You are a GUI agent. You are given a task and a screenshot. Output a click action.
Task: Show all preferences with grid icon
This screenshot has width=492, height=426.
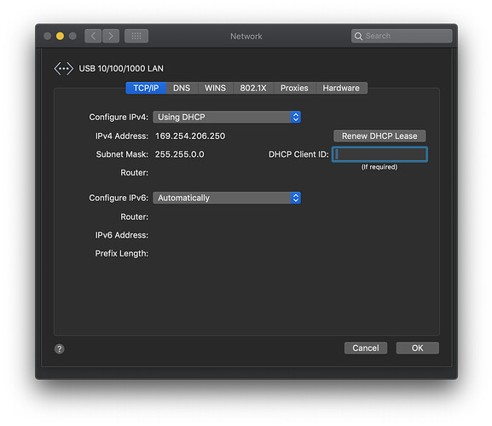click(136, 36)
